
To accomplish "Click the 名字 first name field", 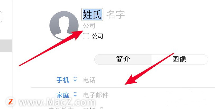I will click(116, 14).
